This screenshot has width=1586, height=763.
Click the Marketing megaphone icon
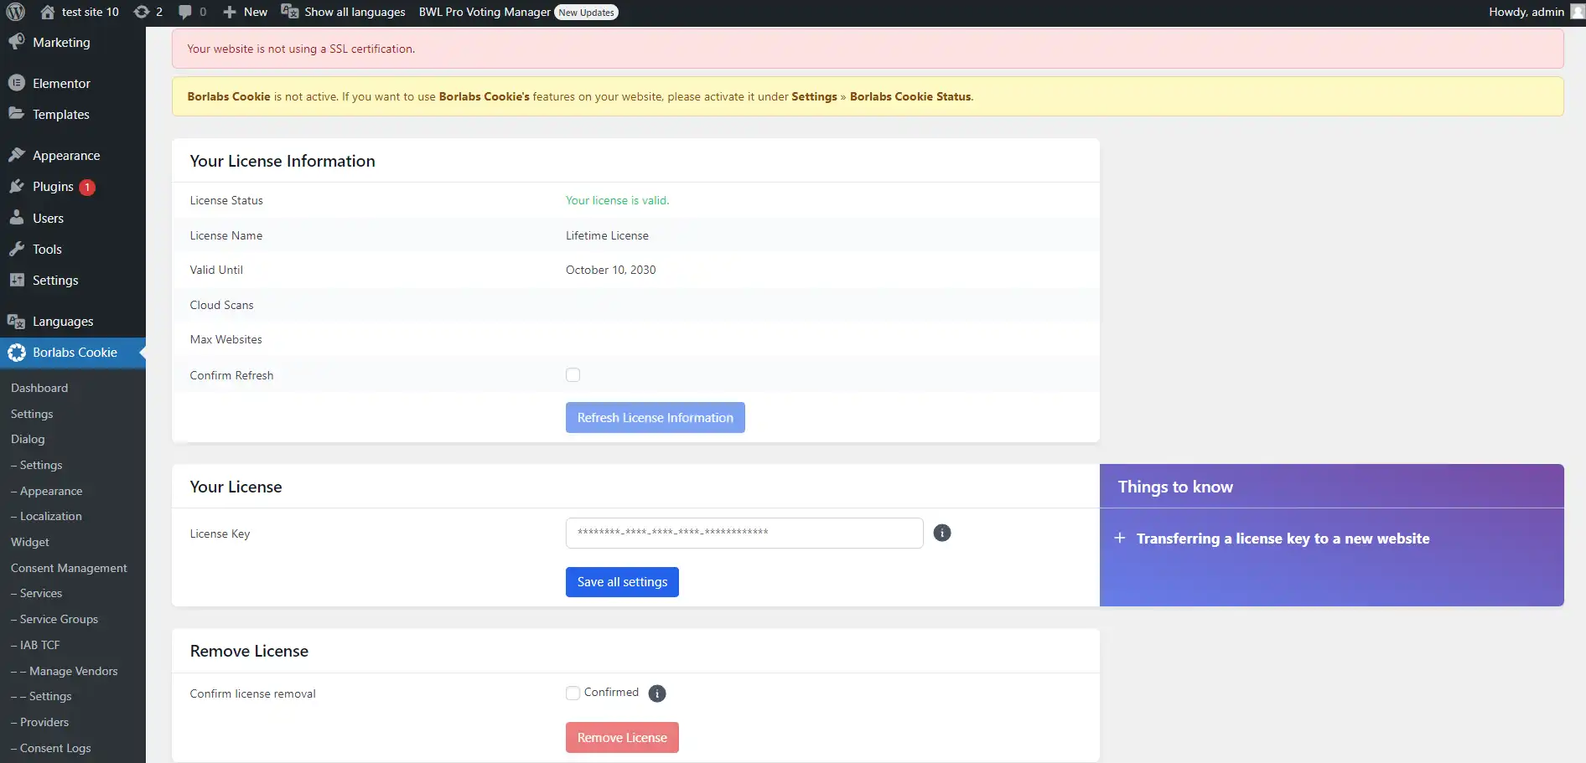point(16,42)
